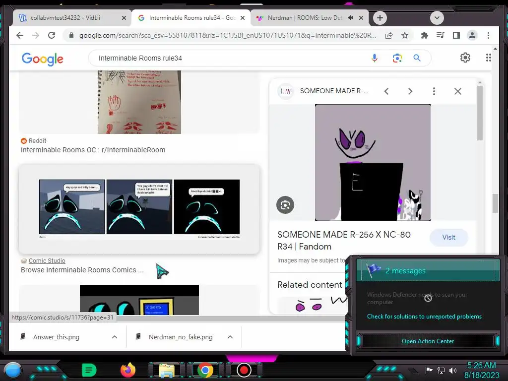Show next image in preview panel
The image size is (508, 381).
pos(410,91)
